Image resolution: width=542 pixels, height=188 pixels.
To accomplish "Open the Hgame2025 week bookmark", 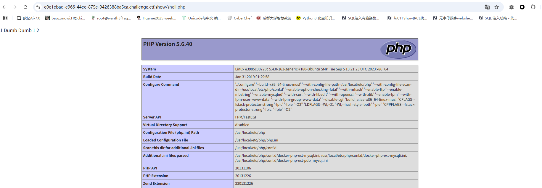I will [x=156, y=18].
